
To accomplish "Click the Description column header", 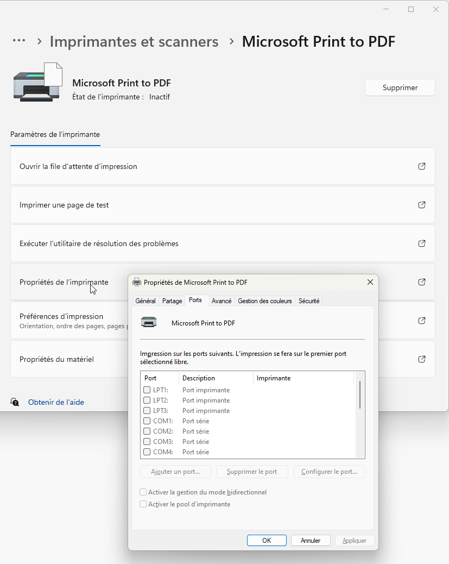I will pyautogui.click(x=216, y=378).
